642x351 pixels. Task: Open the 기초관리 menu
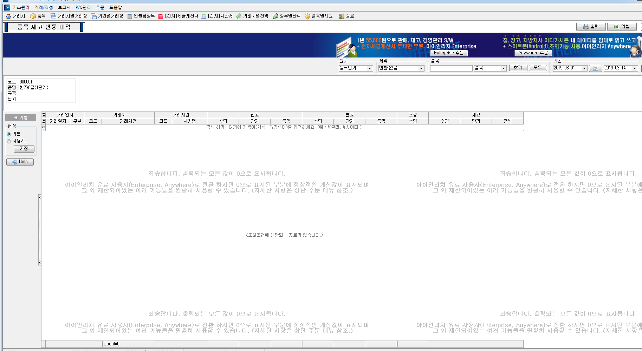(x=21, y=7)
